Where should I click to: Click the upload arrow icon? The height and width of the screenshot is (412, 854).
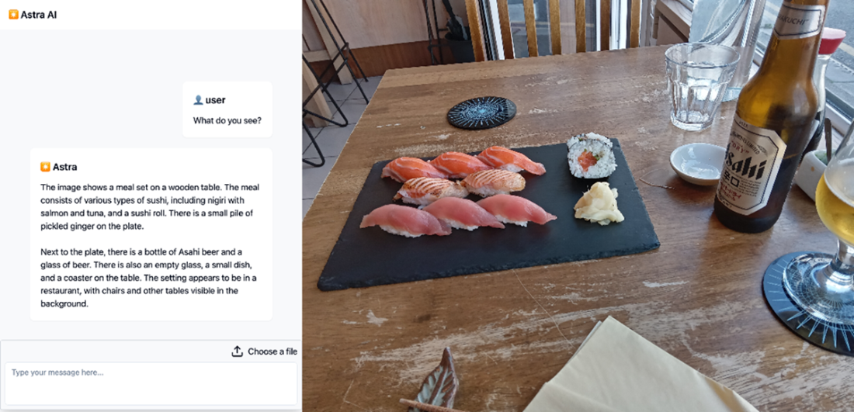pyautogui.click(x=237, y=351)
